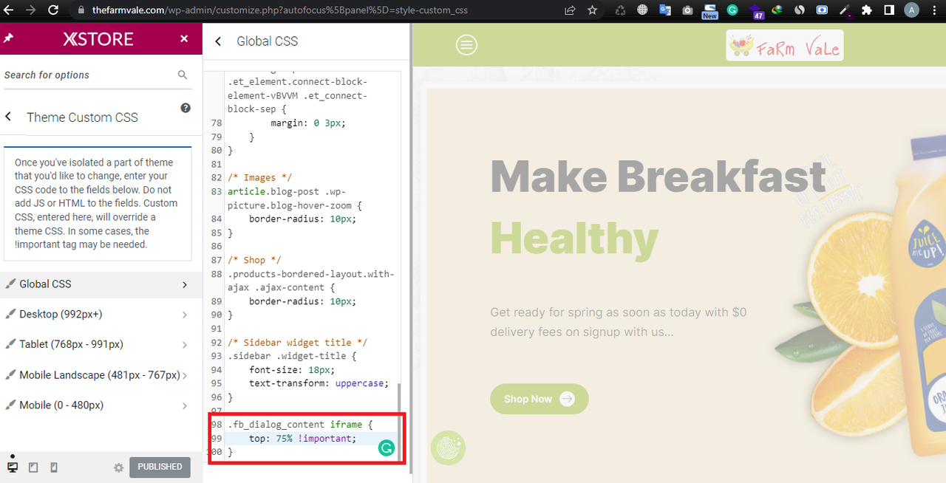Screen dimensions: 946x483
Task: Click the Shop Now button in preview
Action: point(540,399)
